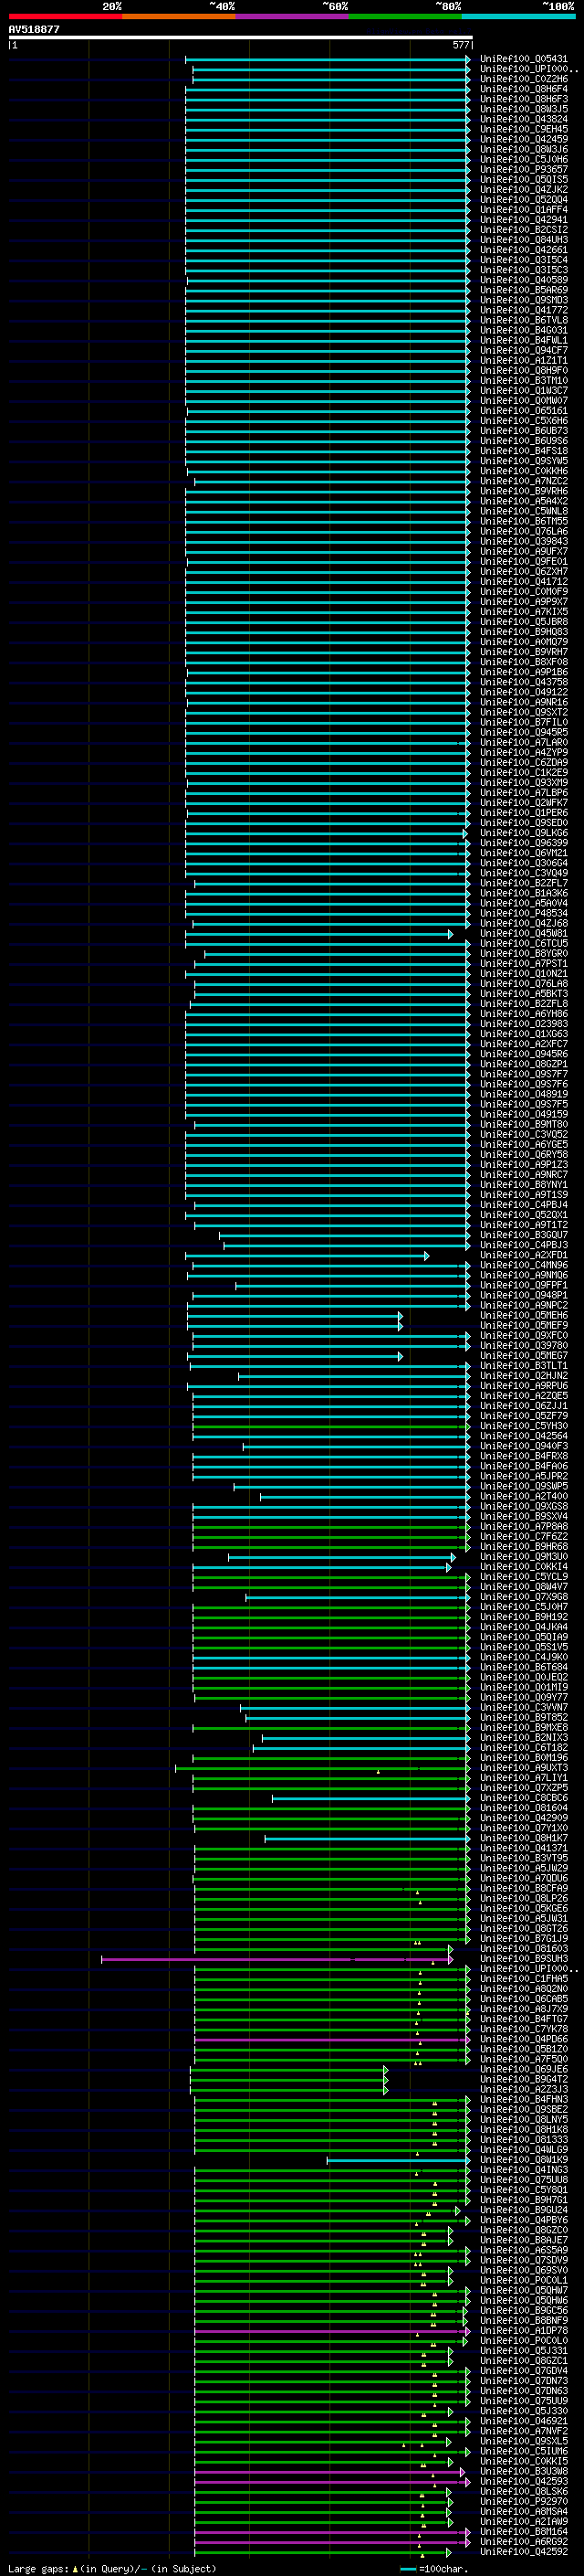This screenshot has height=2576, width=584.
Task: Select hit label UniRef100_Q9FE01
Action: (524, 561)
